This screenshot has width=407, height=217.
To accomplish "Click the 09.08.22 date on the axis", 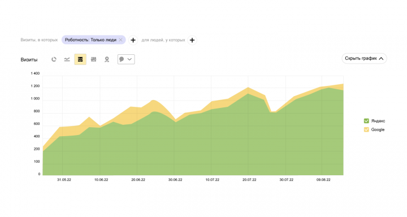I will (x=323, y=180).
